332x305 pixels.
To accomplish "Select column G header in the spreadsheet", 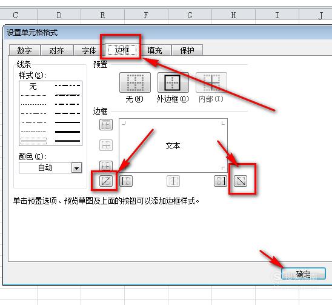I will tap(190, 15).
